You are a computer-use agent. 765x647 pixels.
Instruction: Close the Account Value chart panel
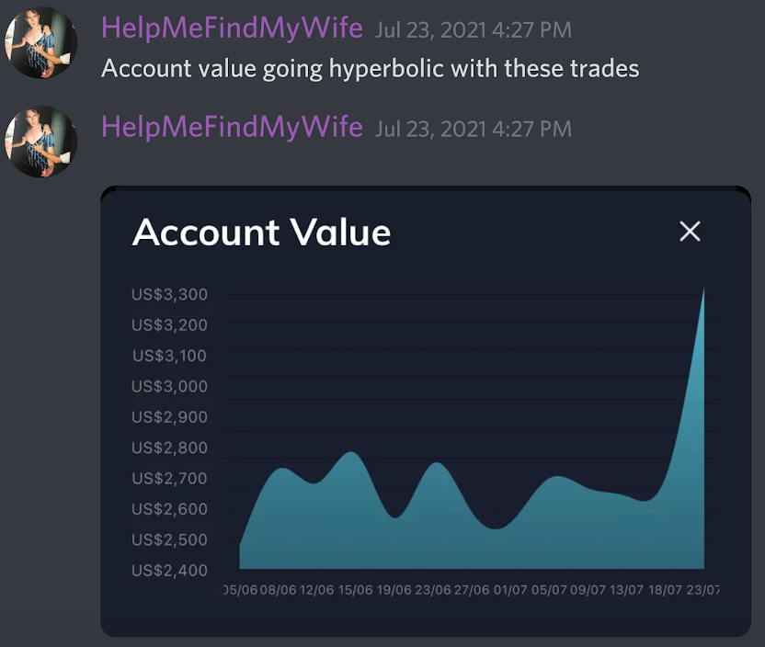point(690,231)
